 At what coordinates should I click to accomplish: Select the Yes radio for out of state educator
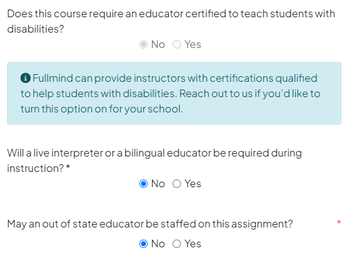click(x=176, y=243)
